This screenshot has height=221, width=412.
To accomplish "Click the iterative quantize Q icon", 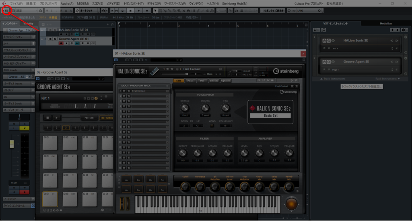I will [289, 11].
